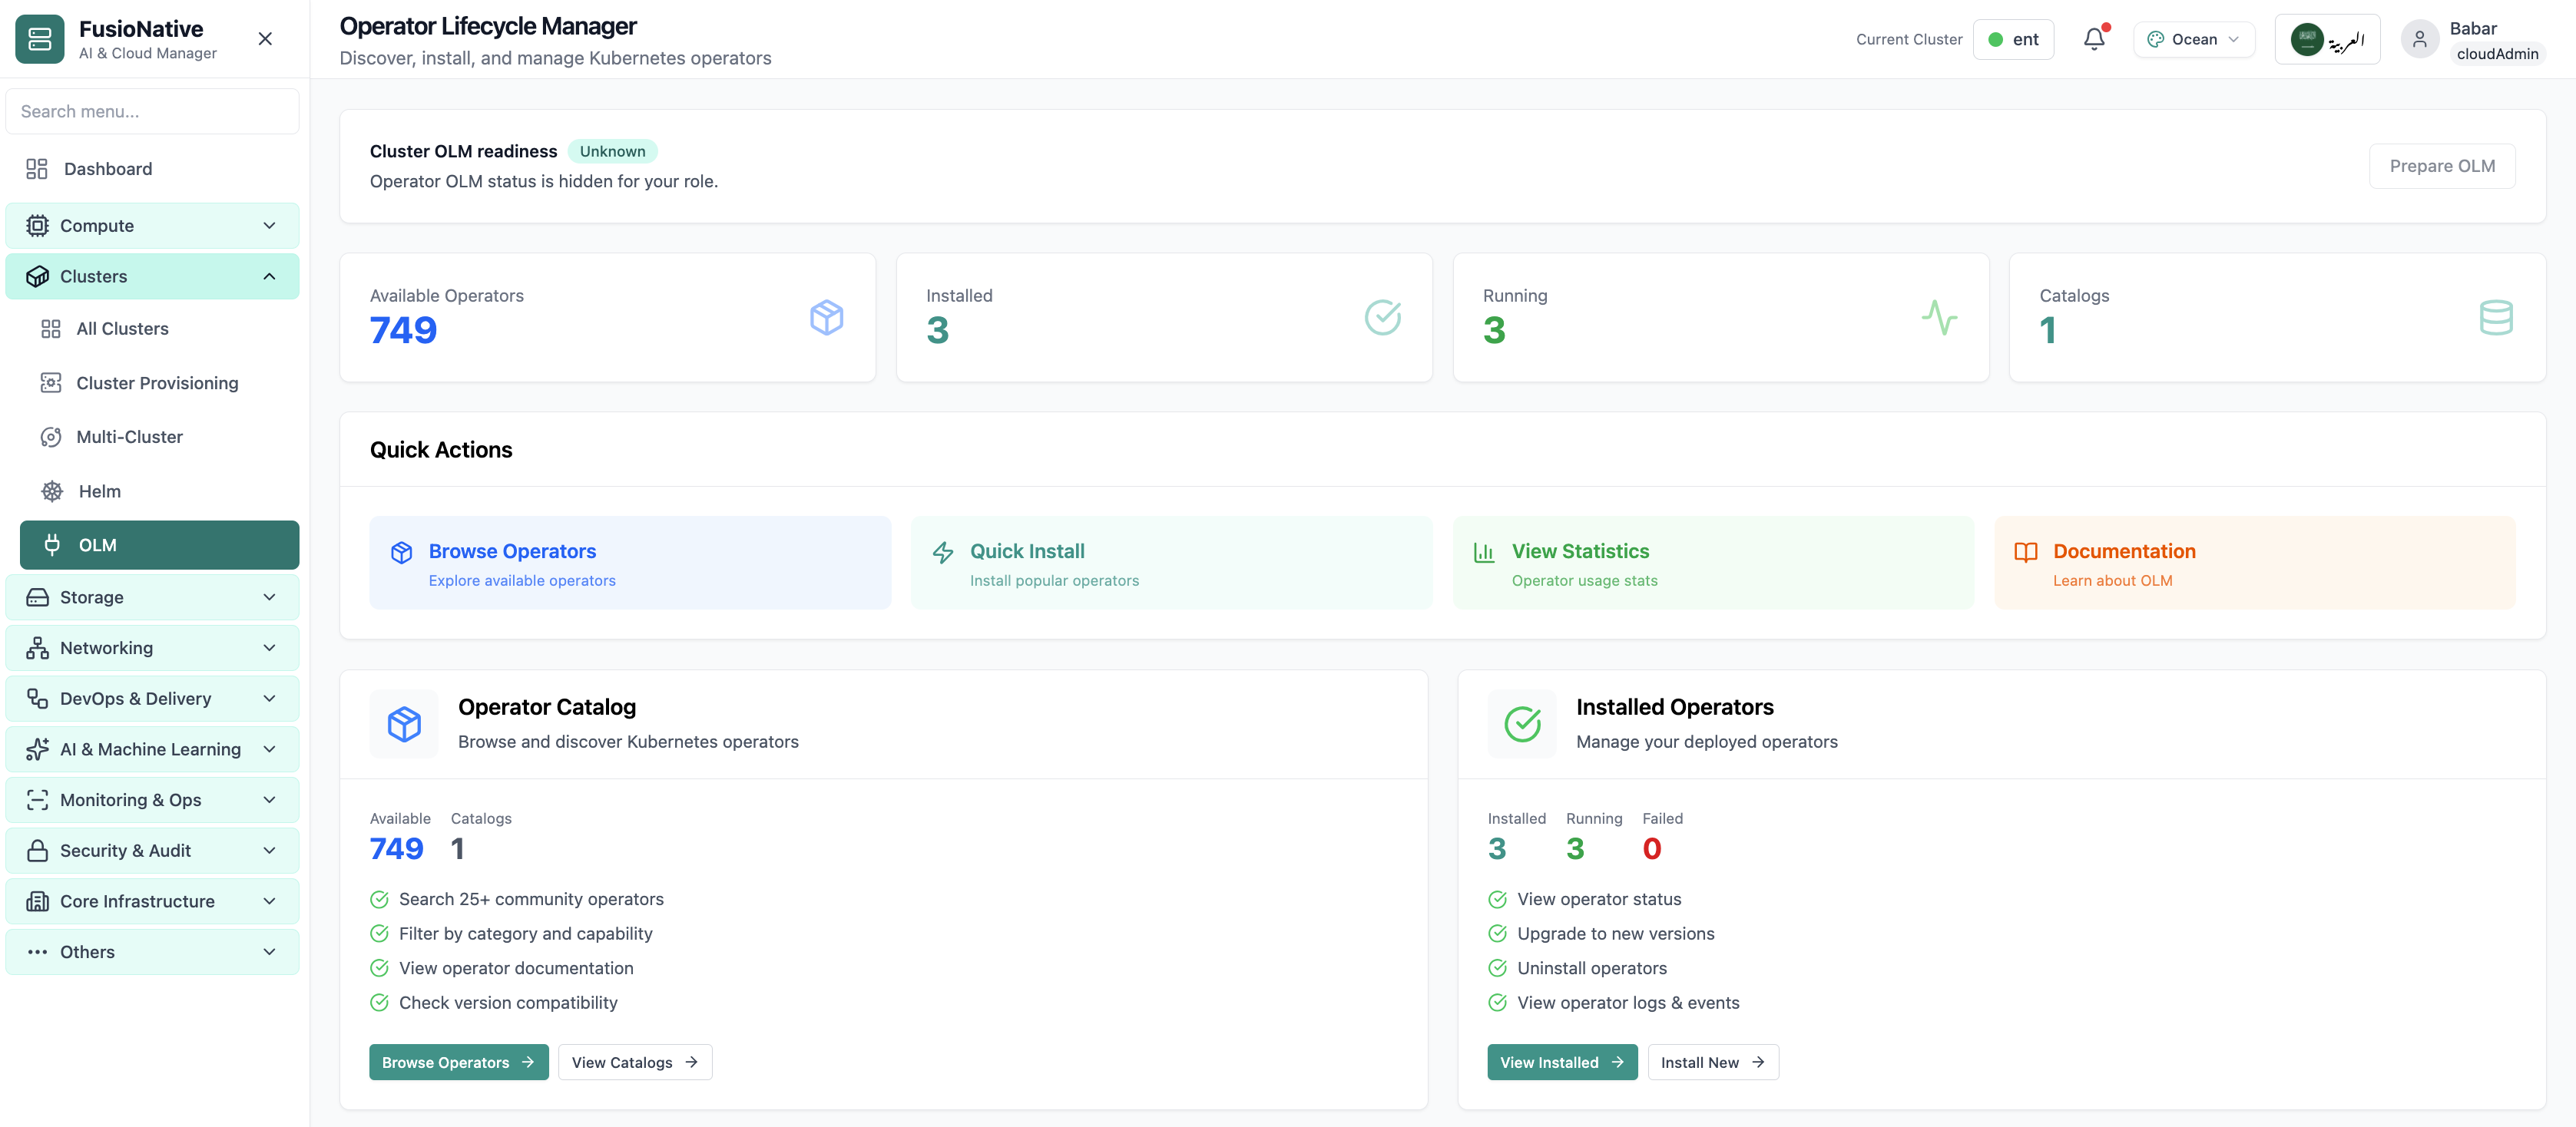
Task: Click 'View operator logs & events' text
Action: [x=1628, y=1003]
